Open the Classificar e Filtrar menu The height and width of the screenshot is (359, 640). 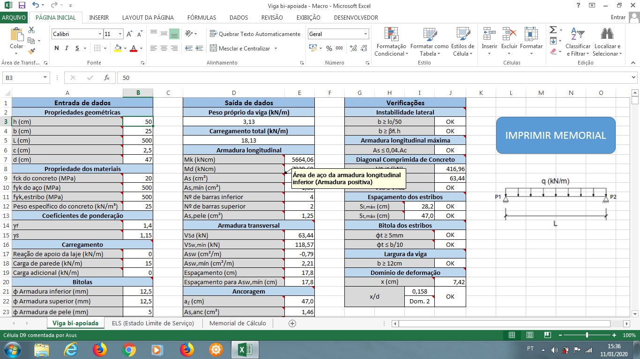(578, 41)
